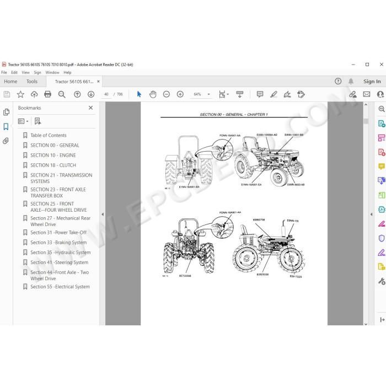This screenshot has width=386, height=386.
Task: Click the scroll down arrow of document
Action: (x=366, y=324)
